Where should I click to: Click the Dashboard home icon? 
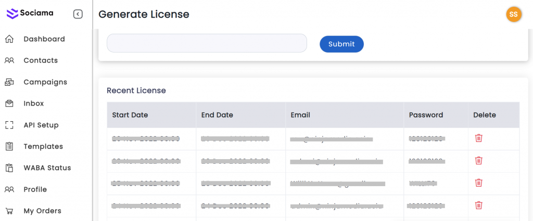pyautogui.click(x=9, y=39)
